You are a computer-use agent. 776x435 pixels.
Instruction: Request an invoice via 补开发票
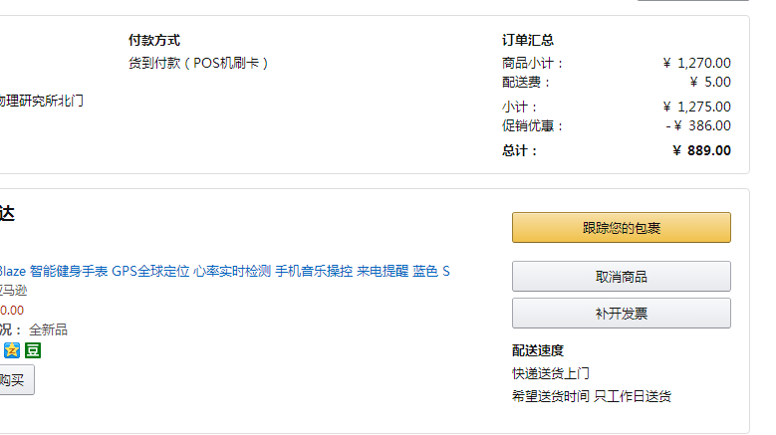click(621, 313)
